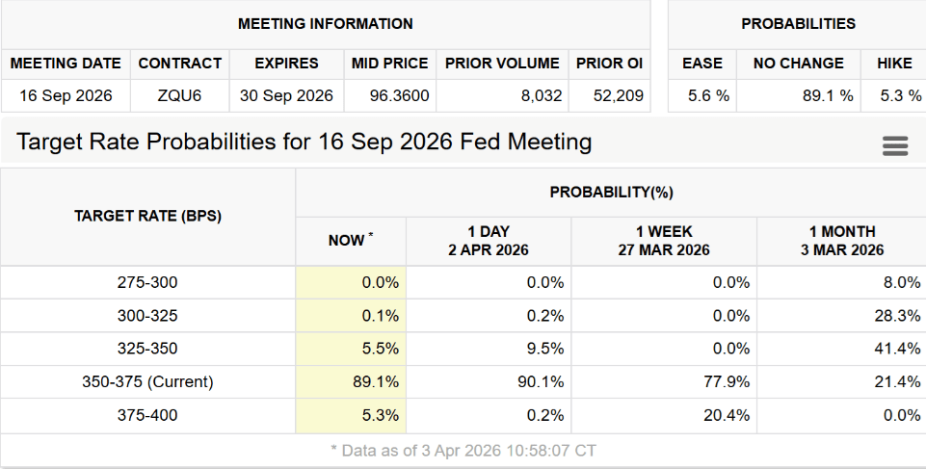This screenshot has height=469, width=926.
Task: Click the 1 MONTH 3 MAR 2026 header
Action: point(841,240)
